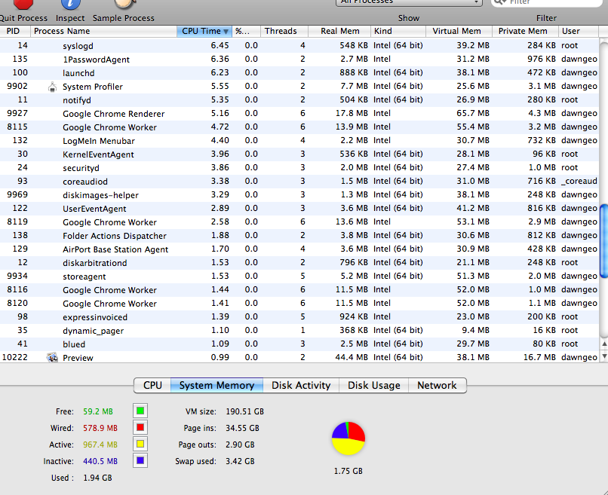Switch to the CPU tab
The width and height of the screenshot is (608, 495).
coord(152,386)
